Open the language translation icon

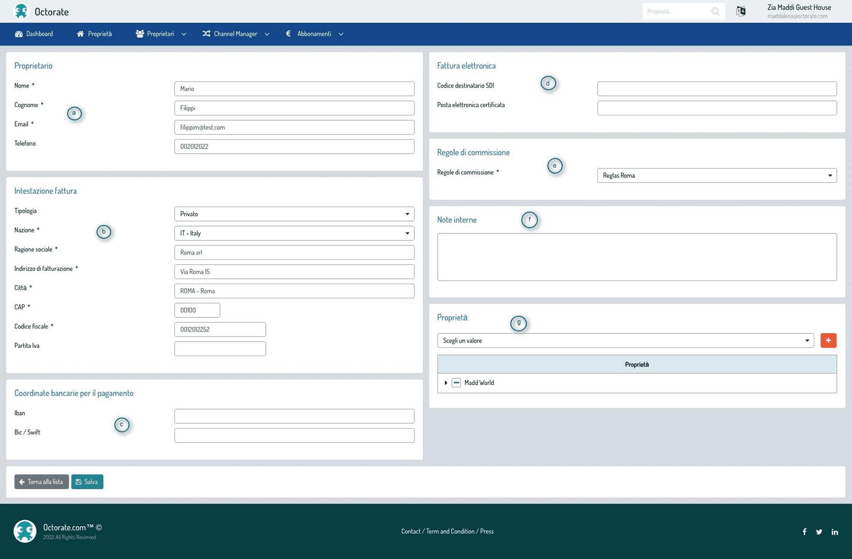(741, 11)
